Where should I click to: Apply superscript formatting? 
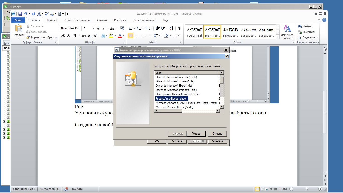pos(95,36)
